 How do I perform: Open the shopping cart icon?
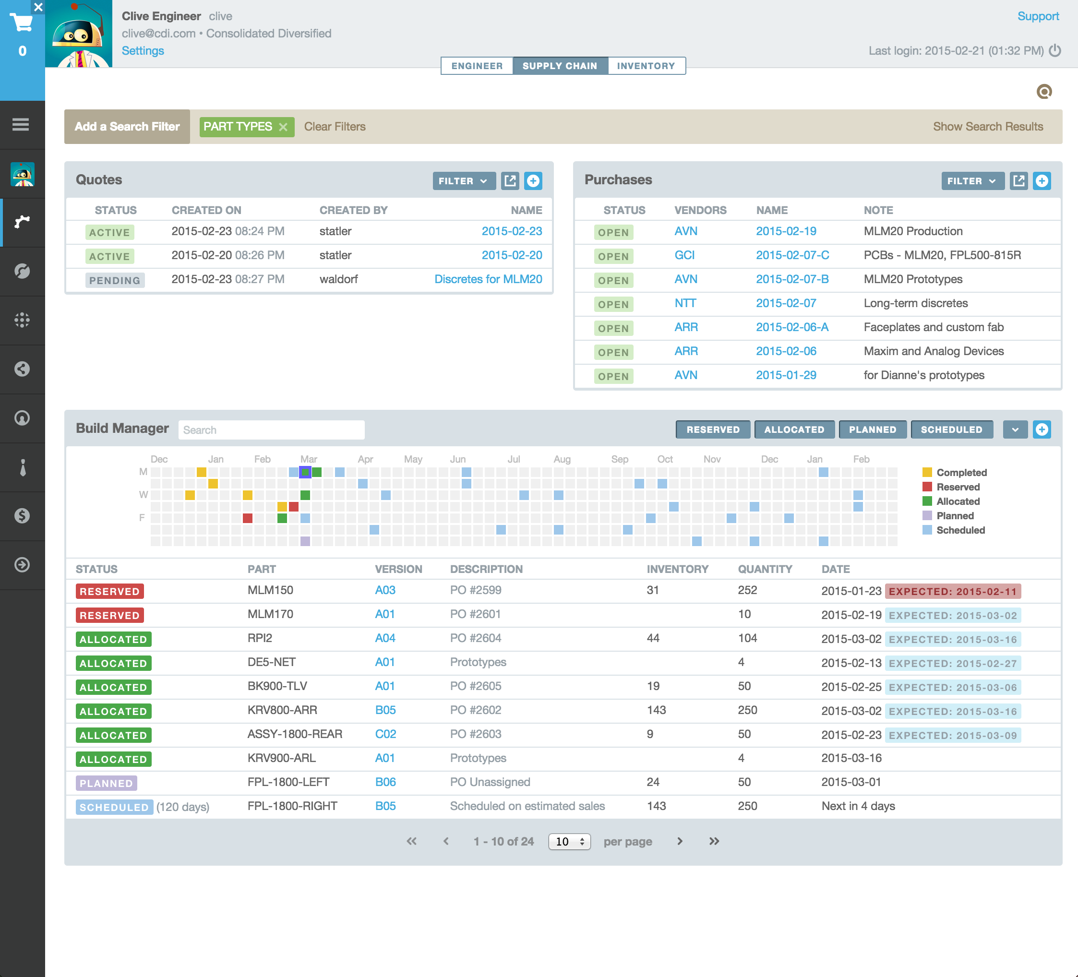22,23
